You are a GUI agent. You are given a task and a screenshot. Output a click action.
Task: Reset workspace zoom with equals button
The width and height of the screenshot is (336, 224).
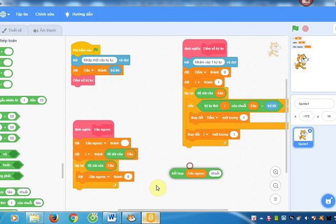click(x=275, y=199)
